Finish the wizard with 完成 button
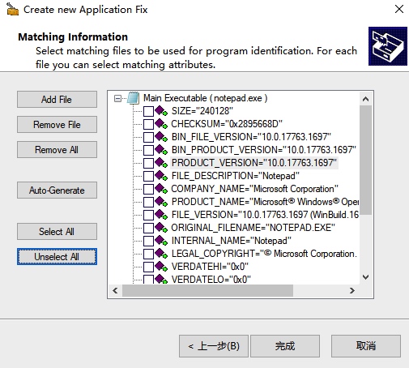This screenshot has width=409, height=368. (285, 346)
